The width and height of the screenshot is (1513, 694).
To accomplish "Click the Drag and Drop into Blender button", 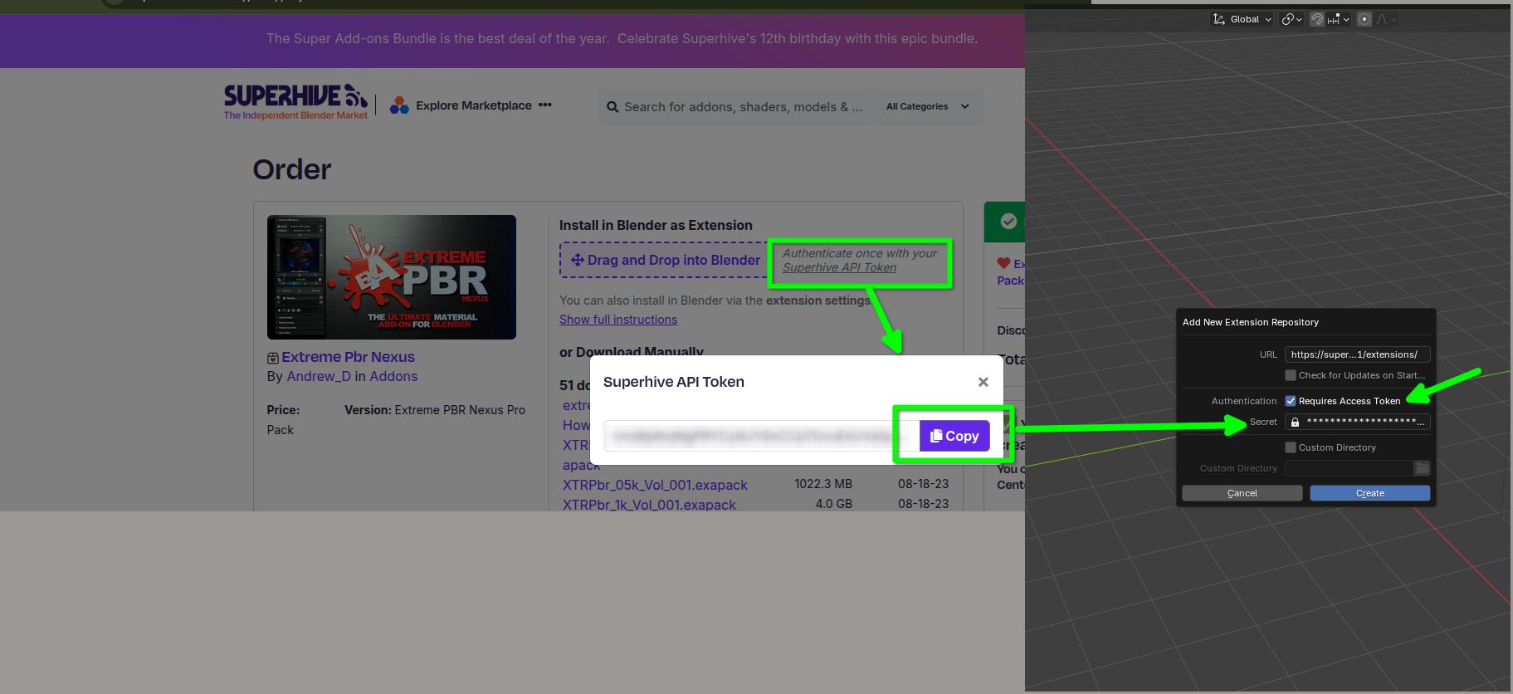I will tap(665, 260).
